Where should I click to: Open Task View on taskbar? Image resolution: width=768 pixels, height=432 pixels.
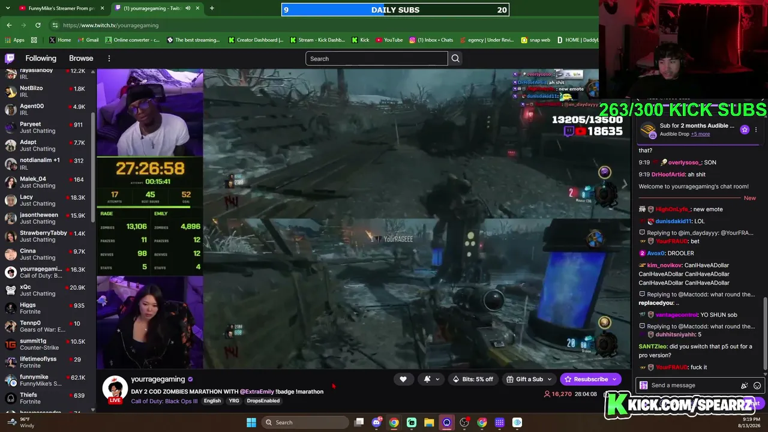pyautogui.click(x=359, y=422)
